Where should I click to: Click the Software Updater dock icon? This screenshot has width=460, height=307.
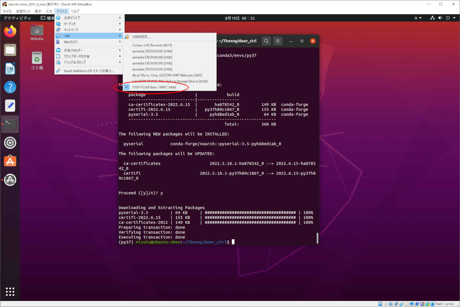[x=10, y=180]
